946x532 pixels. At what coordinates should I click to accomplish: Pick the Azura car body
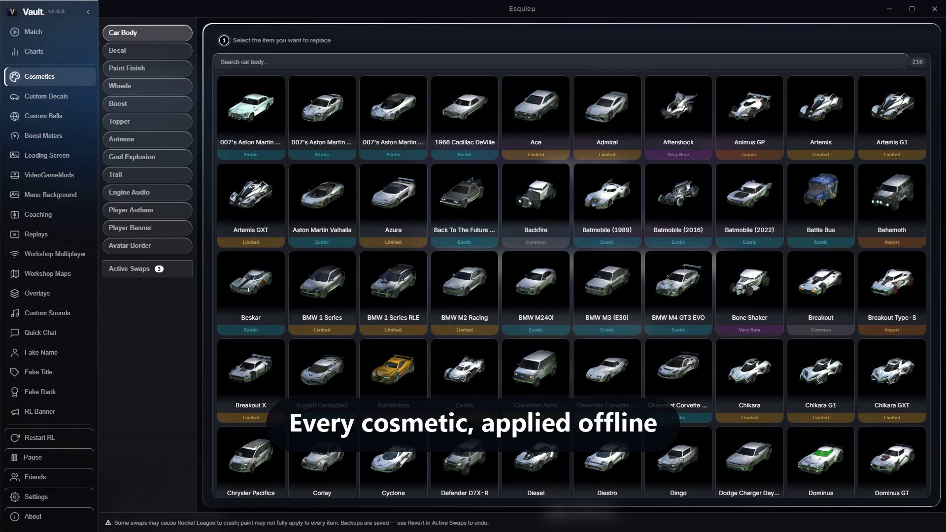[393, 205]
